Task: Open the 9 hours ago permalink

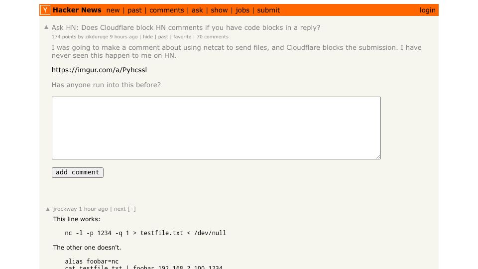Action: 124,36
